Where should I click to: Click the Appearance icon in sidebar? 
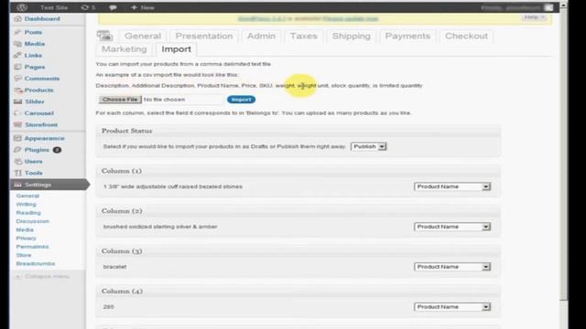pos(17,138)
